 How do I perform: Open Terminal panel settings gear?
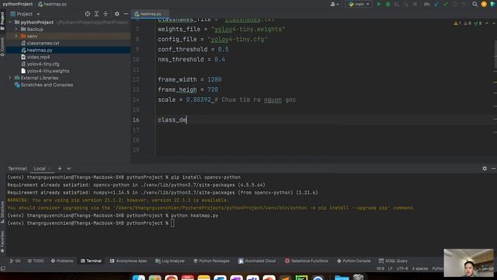coord(485,169)
